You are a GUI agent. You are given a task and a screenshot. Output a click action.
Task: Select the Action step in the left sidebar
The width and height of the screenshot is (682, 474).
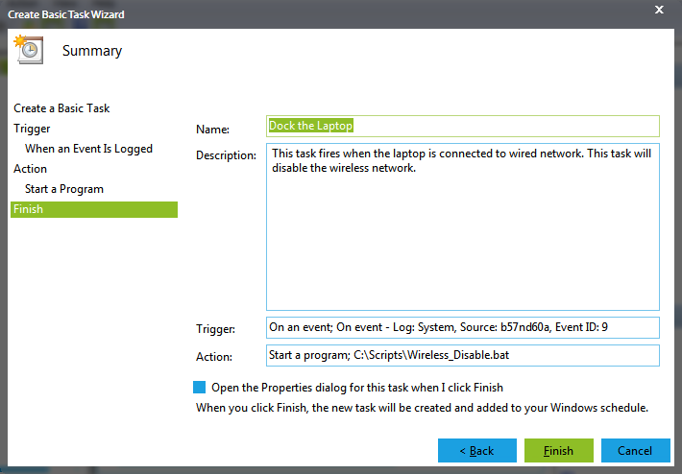pos(30,169)
